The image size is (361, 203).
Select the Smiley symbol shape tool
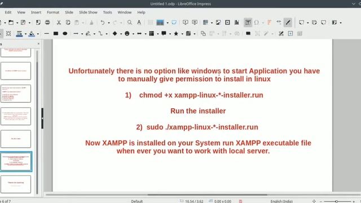coord(127,34)
